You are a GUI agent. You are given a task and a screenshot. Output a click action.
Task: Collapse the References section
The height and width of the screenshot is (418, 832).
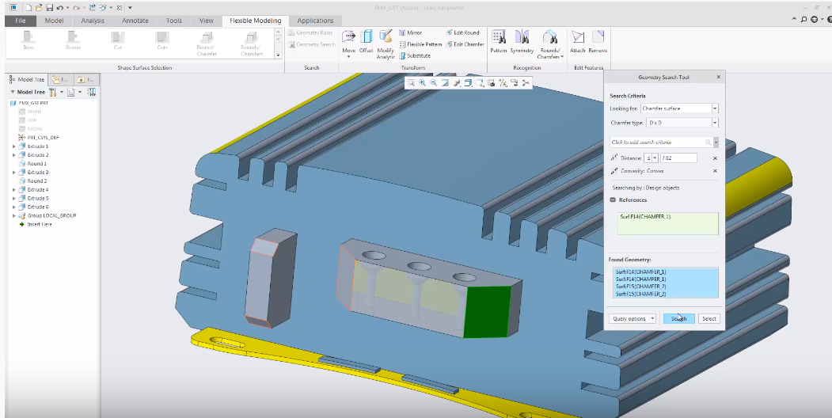[x=613, y=200]
